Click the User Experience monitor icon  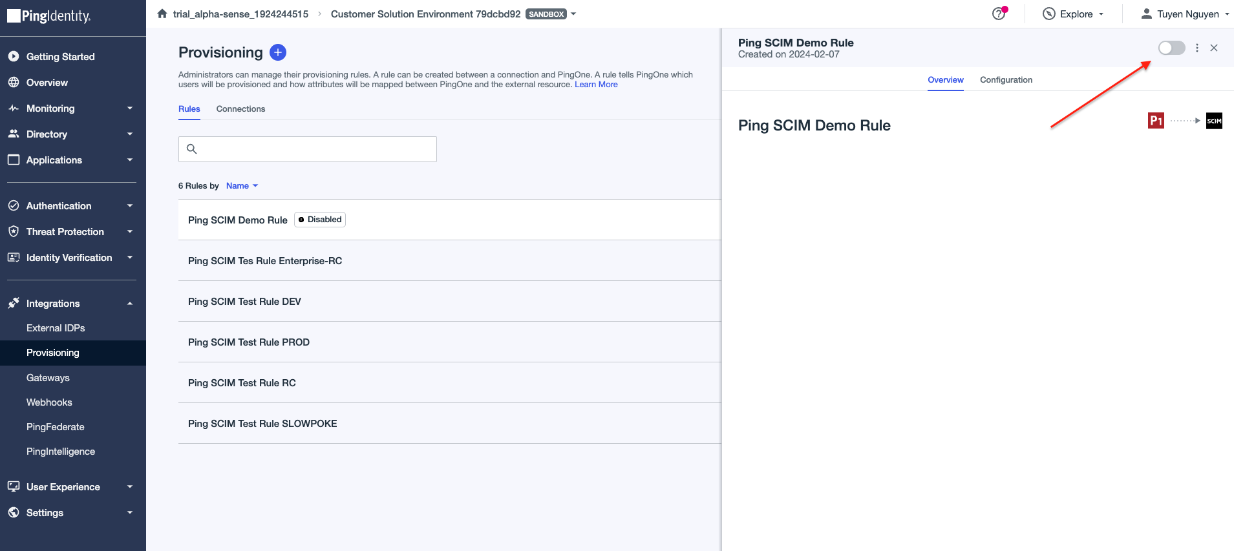pos(14,486)
